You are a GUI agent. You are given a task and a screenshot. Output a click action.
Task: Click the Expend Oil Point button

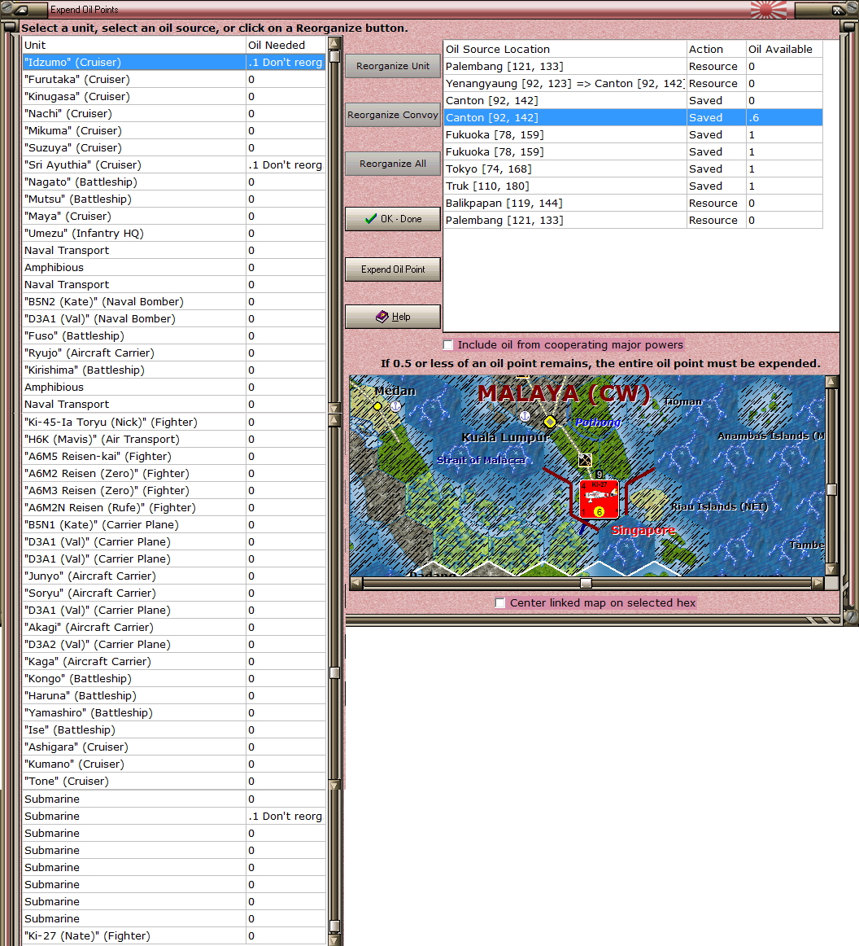(392, 269)
